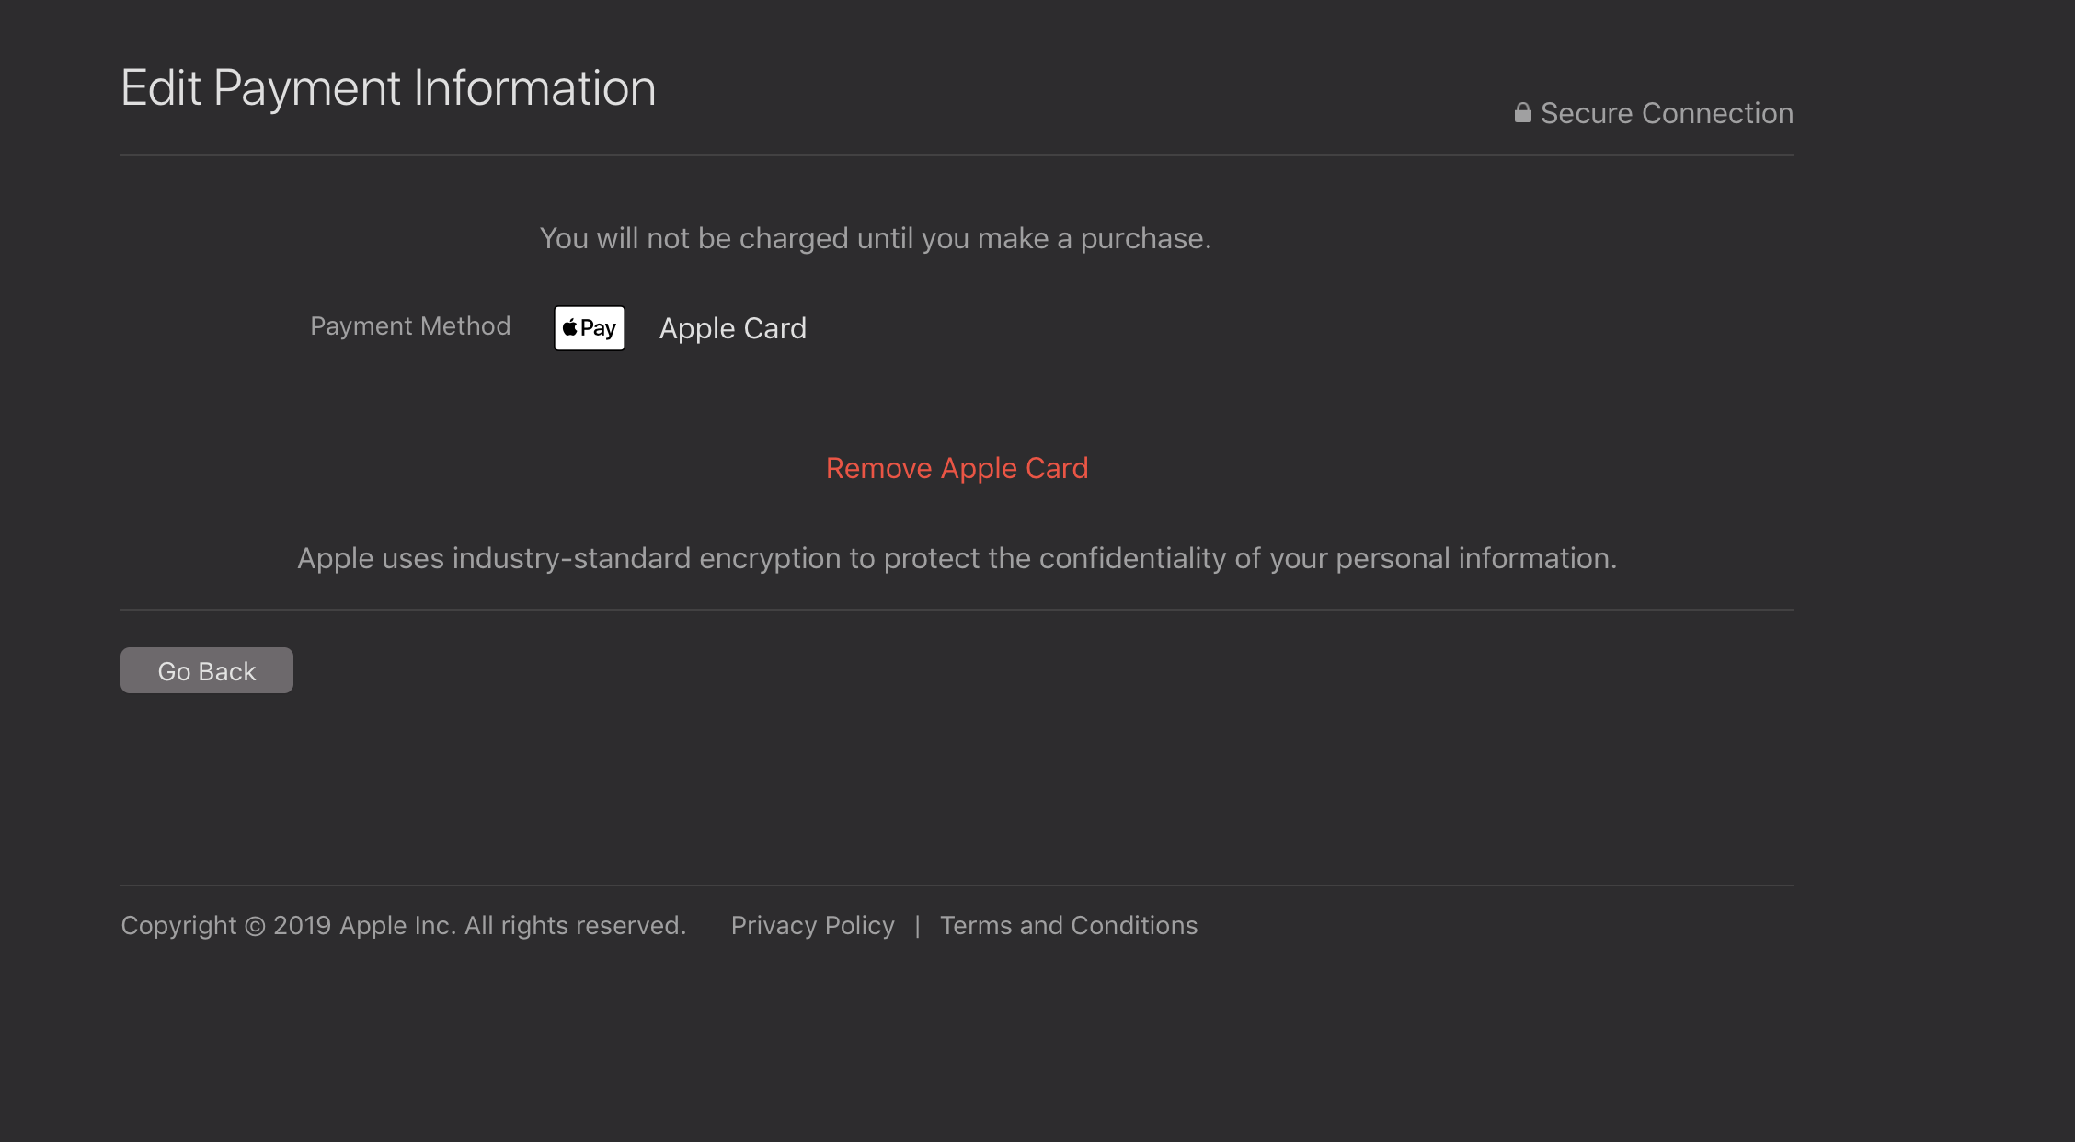2075x1142 pixels.
Task: Click the industry-standard encryption statement
Action: [957, 558]
